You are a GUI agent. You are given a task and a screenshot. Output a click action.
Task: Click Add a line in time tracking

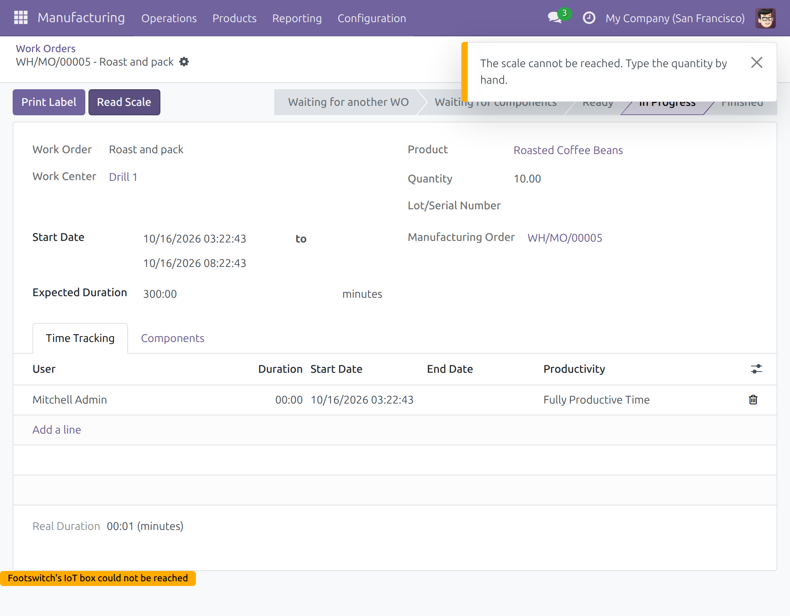[56, 430]
